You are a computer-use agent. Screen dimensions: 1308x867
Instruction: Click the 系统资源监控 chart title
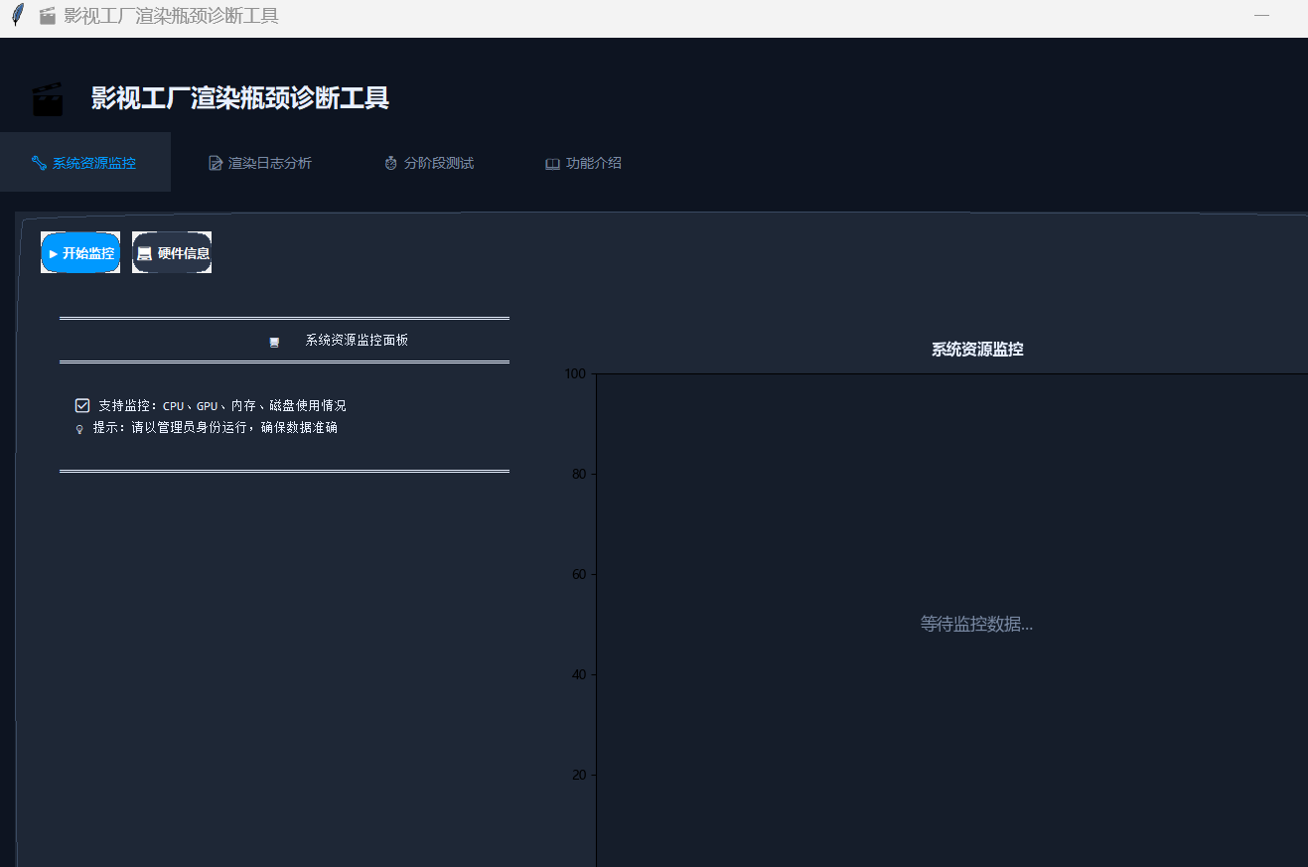(x=976, y=349)
